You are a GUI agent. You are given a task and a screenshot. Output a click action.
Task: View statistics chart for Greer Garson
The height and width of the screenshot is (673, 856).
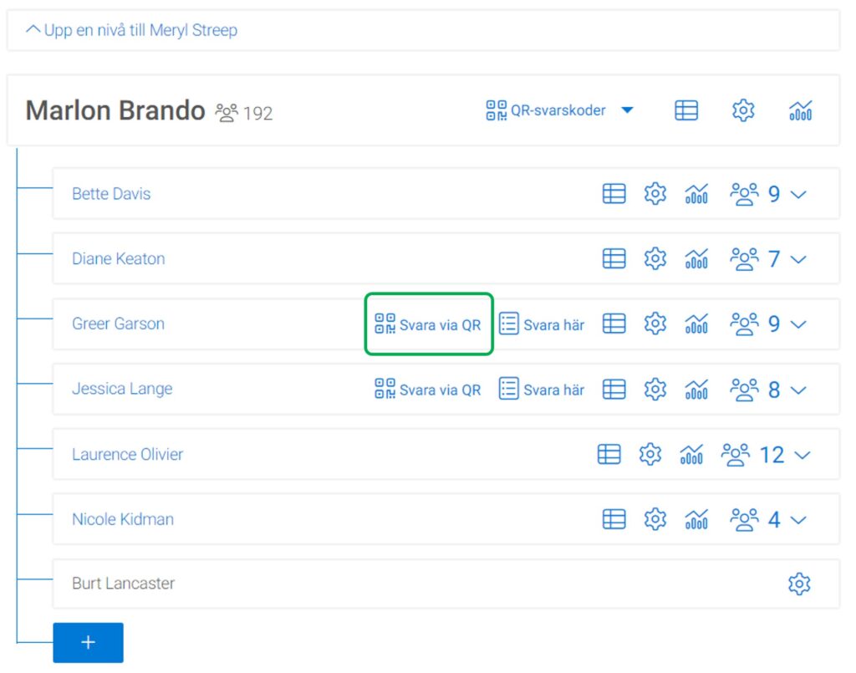[696, 324]
